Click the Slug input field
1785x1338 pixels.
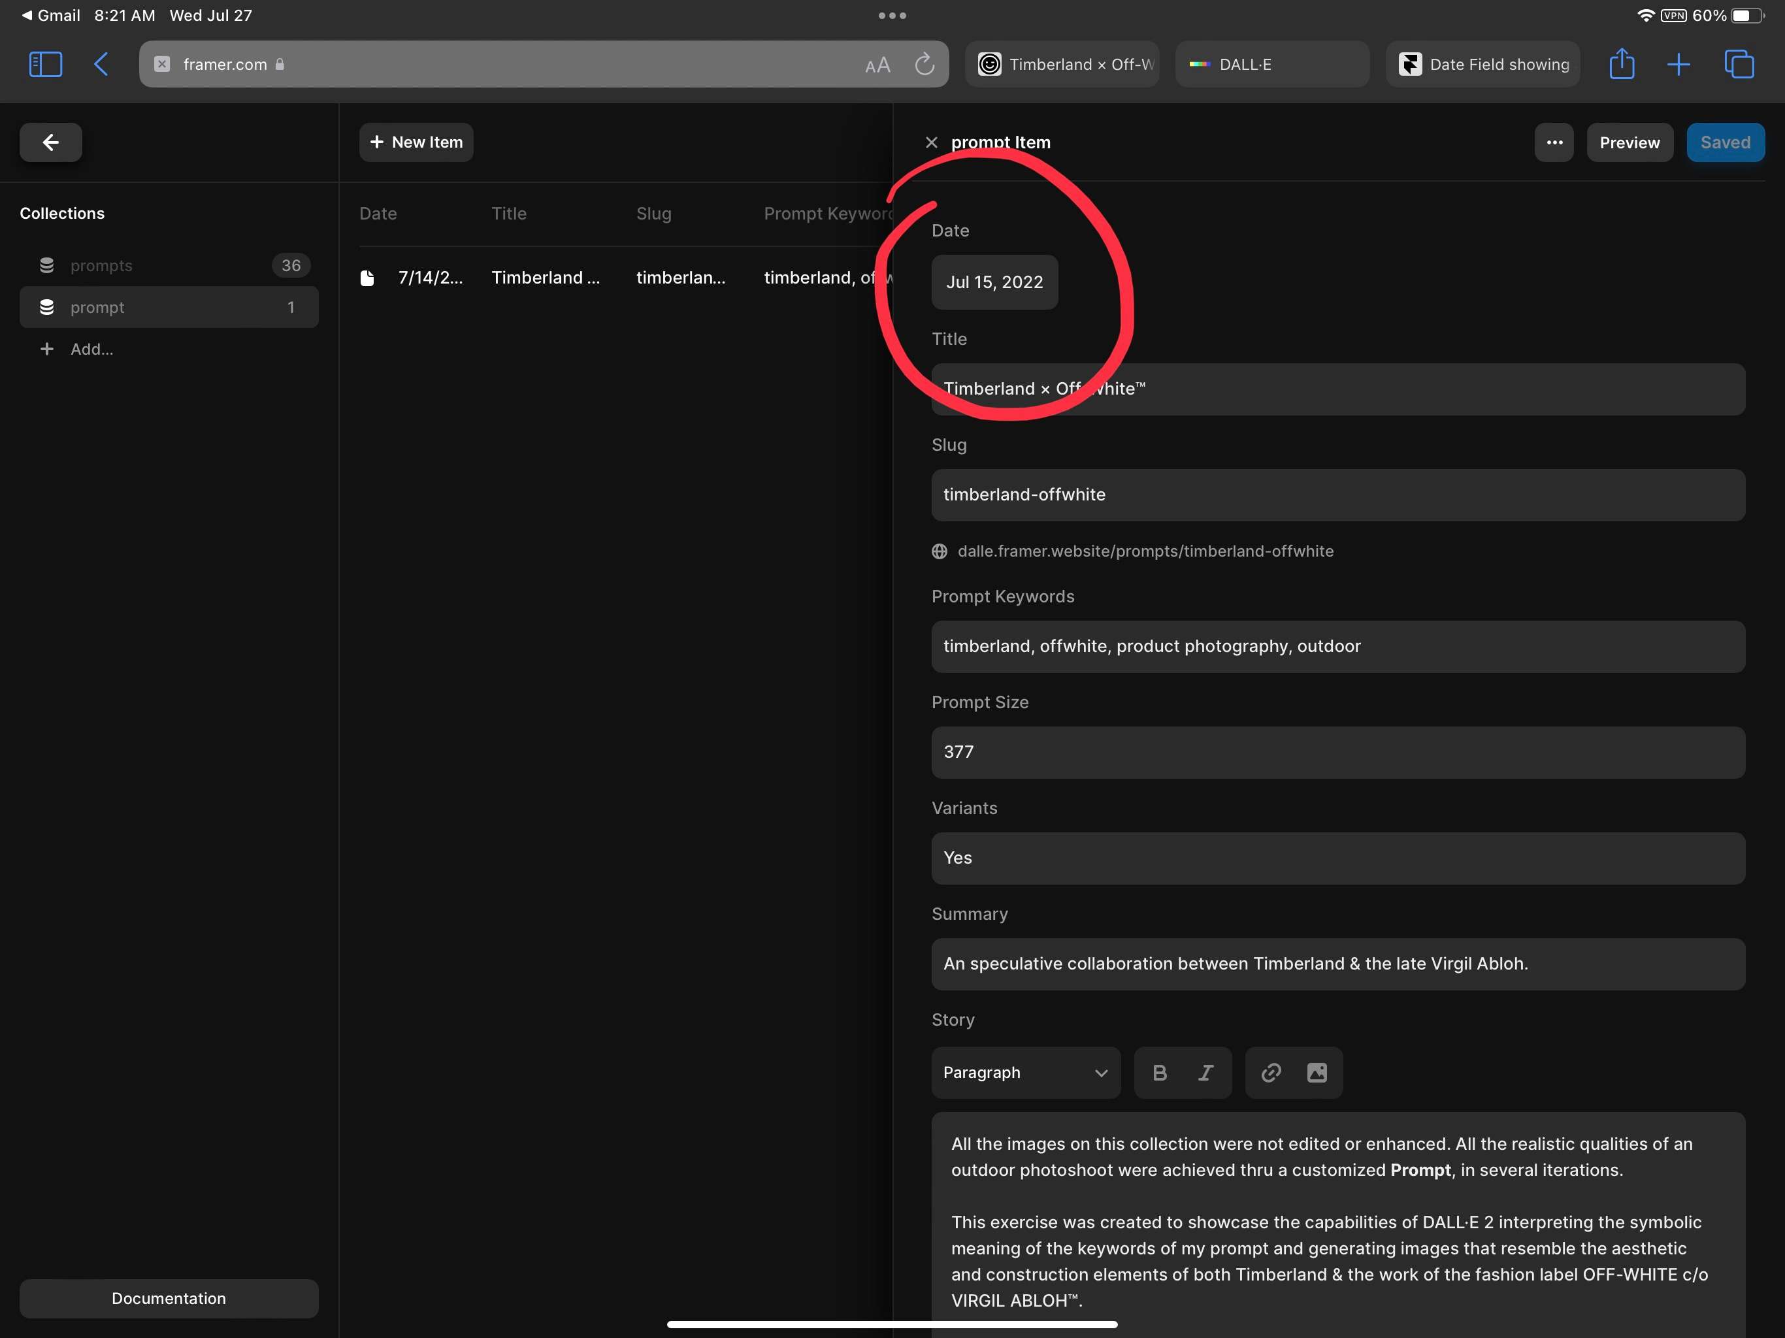1338,495
